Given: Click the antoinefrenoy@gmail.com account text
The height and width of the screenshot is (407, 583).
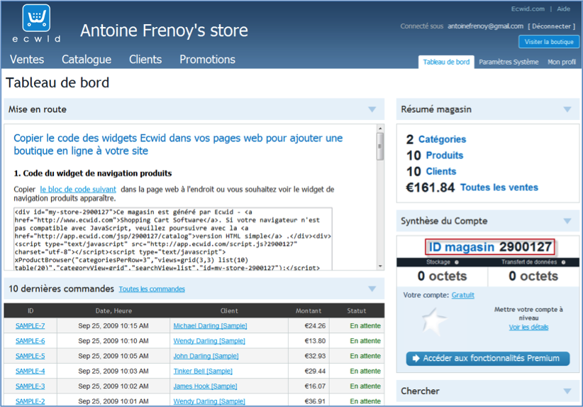Looking at the screenshot, I should 485,26.
